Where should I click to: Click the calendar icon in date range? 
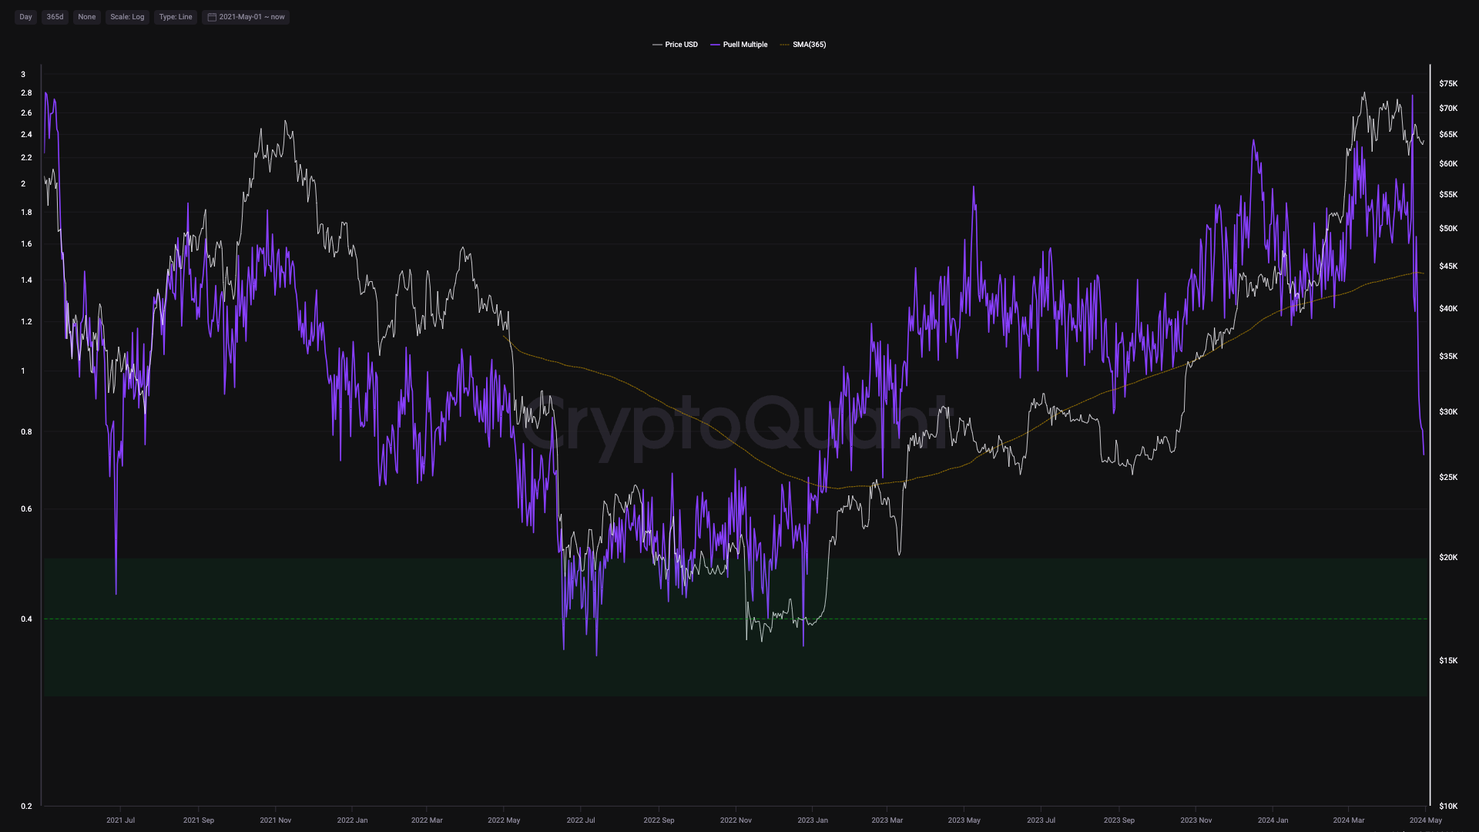[x=212, y=17]
